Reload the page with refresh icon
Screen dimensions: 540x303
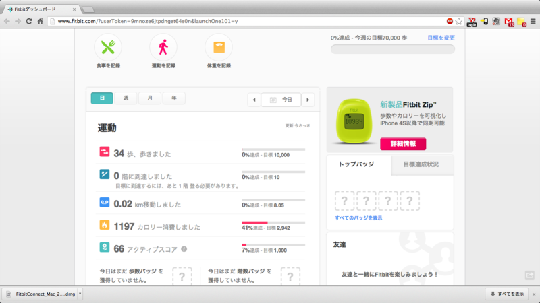tap(29, 22)
